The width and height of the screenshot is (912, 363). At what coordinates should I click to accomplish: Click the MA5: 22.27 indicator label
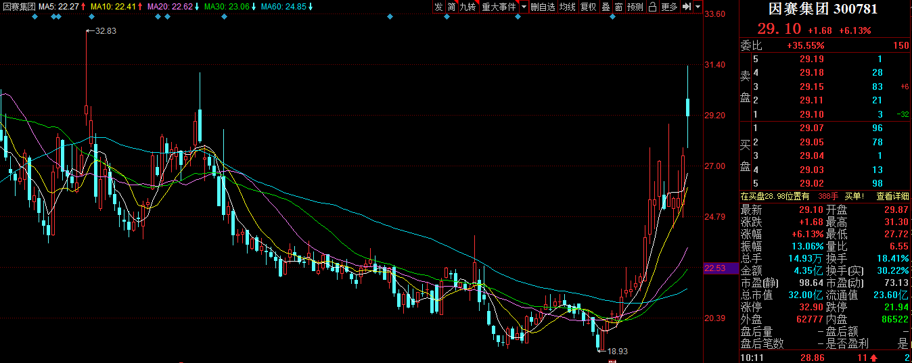(62, 6)
